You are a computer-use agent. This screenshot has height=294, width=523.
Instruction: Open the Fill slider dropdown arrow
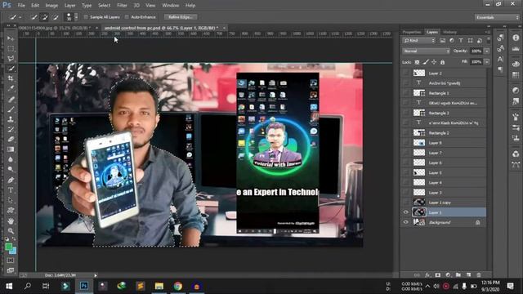point(487,62)
